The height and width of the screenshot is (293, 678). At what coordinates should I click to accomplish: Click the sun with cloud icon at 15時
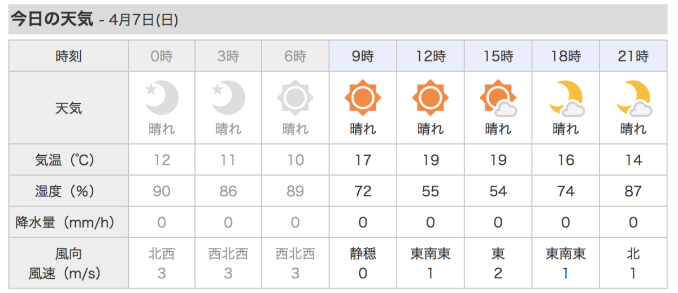[x=498, y=99]
